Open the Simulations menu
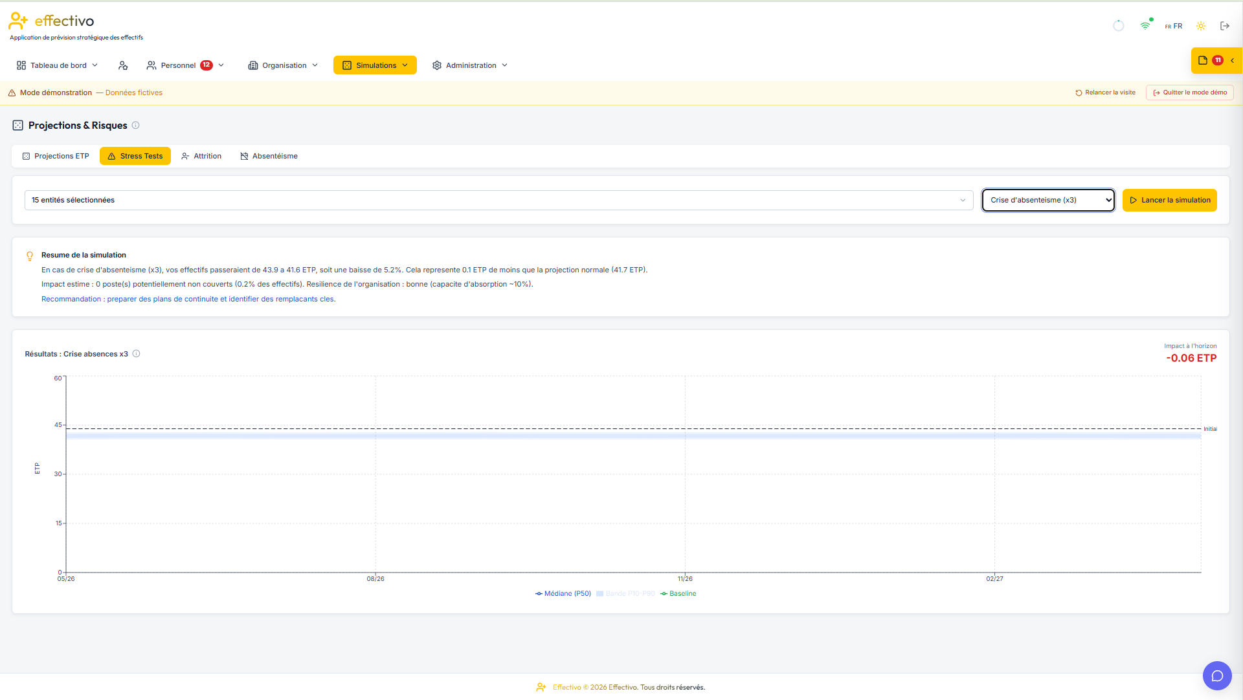The height and width of the screenshot is (700, 1243). 375,65
